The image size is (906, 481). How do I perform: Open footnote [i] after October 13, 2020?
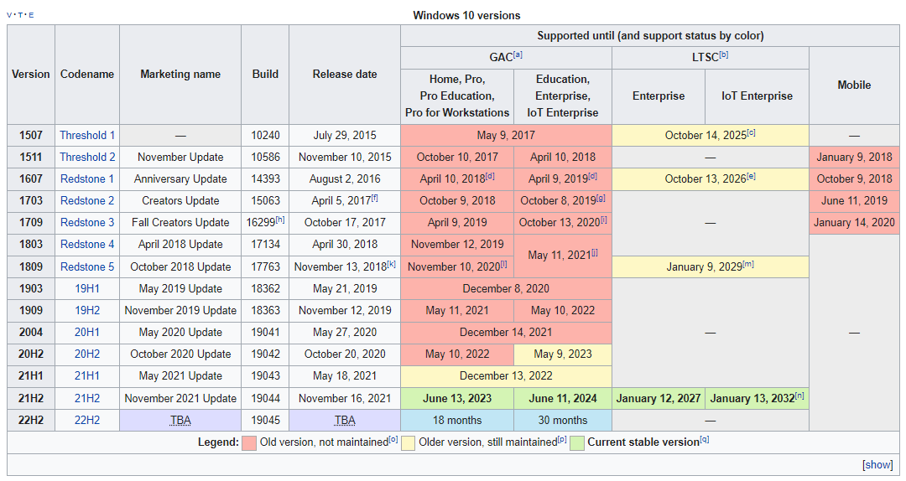point(604,220)
